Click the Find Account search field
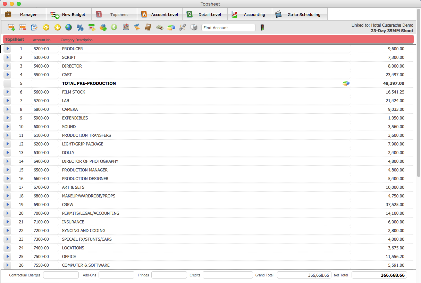The height and width of the screenshot is (283, 421). pos(228,28)
